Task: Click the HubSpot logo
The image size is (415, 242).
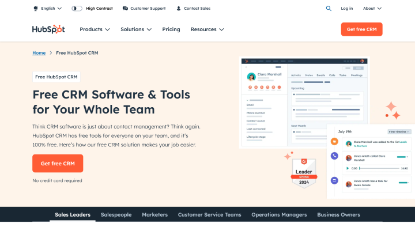Action: pyautogui.click(x=48, y=29)
